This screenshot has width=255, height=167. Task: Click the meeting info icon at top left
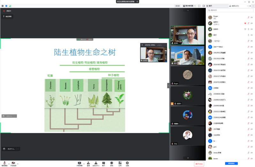pos(2,6)
